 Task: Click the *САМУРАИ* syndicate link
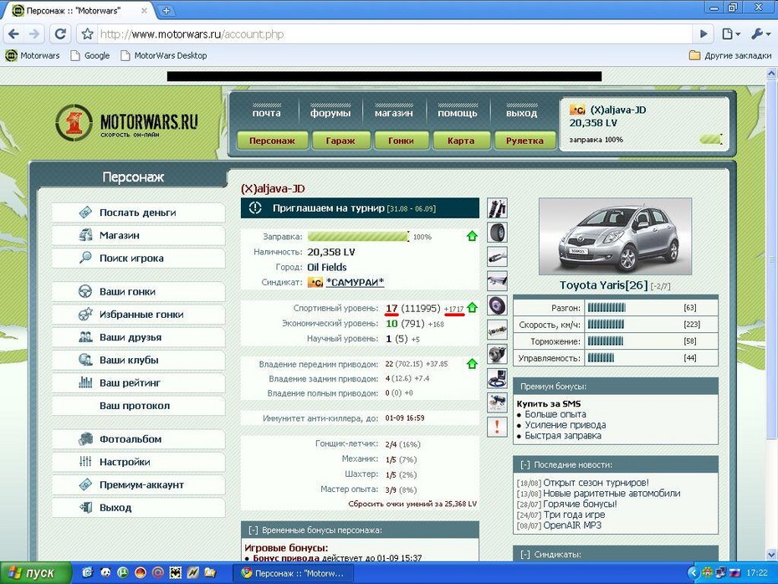click(355, 282)
